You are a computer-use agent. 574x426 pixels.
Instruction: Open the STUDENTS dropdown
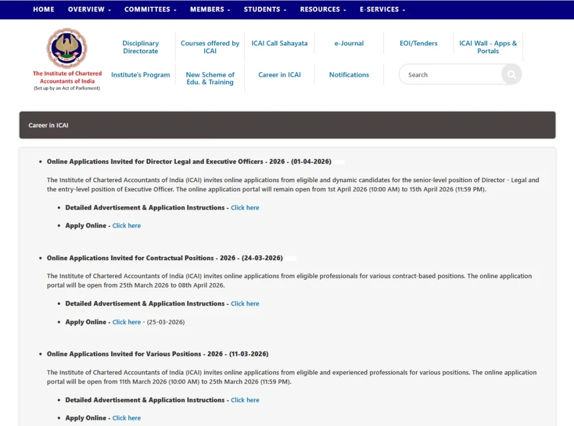(x=264, y=9)
